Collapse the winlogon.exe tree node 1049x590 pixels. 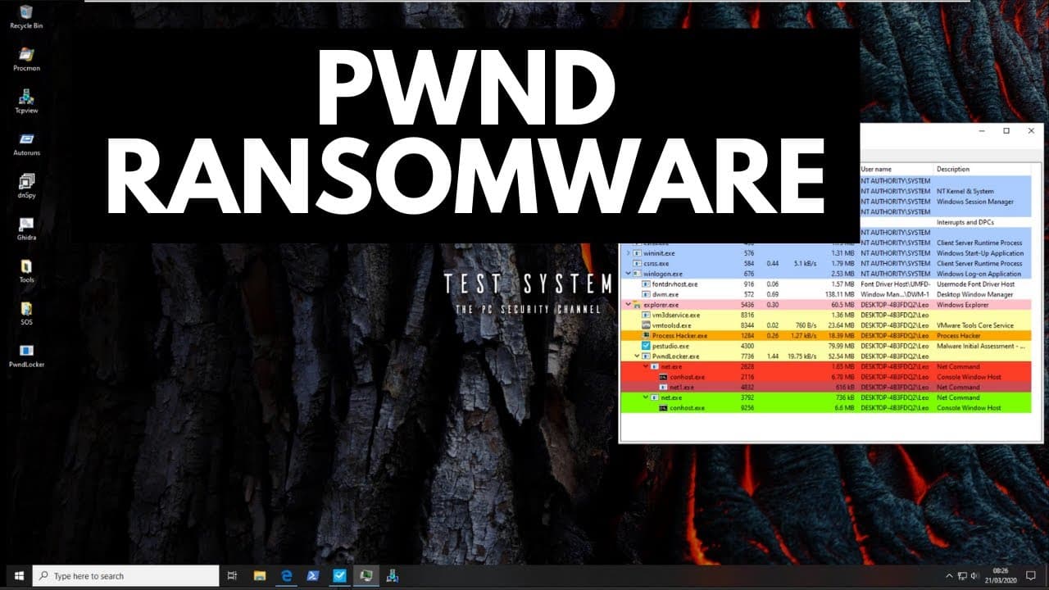629,274
